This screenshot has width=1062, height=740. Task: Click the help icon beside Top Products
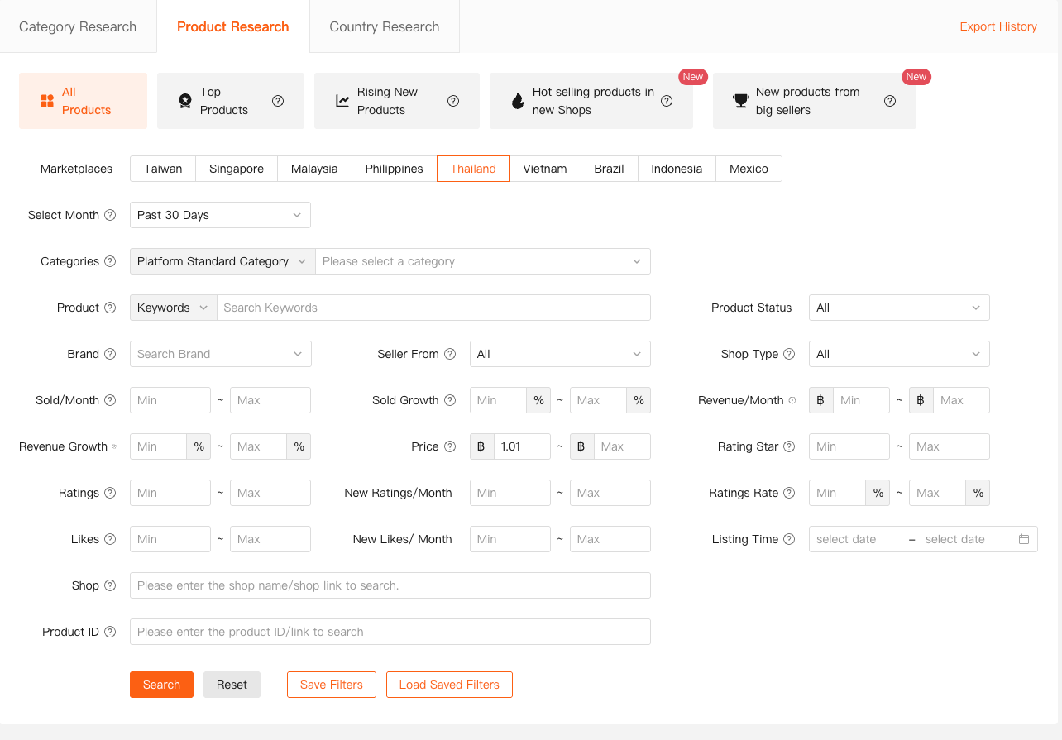click(278, 101)
